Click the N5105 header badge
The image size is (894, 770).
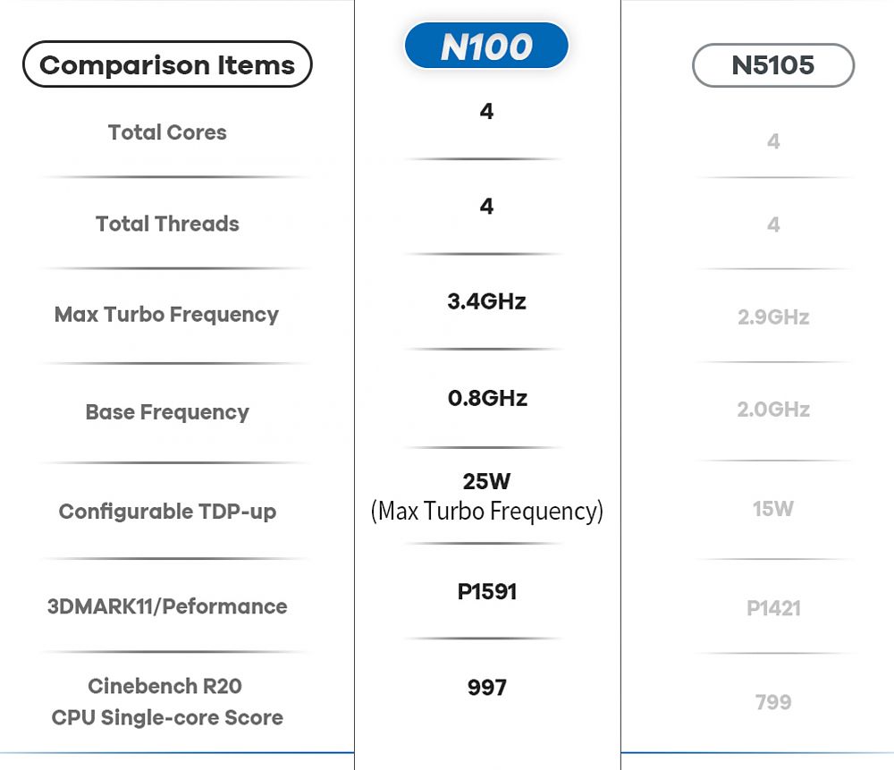pyautogui.click(x=773, y=65)
